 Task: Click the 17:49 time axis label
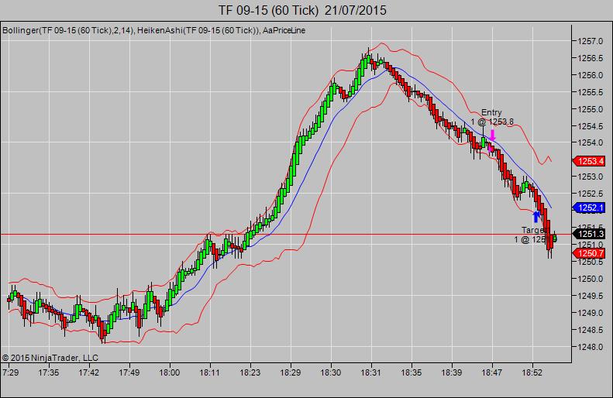129,372
